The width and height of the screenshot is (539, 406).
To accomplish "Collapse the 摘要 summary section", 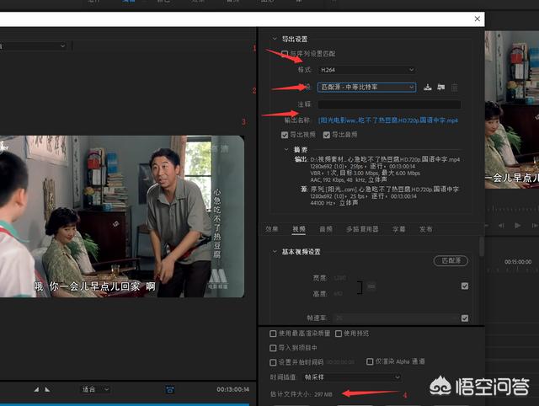I will [x=286, y=150].
